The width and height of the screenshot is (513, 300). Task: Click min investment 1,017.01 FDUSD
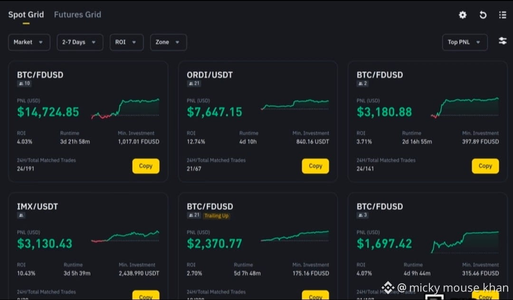(139, 142)
